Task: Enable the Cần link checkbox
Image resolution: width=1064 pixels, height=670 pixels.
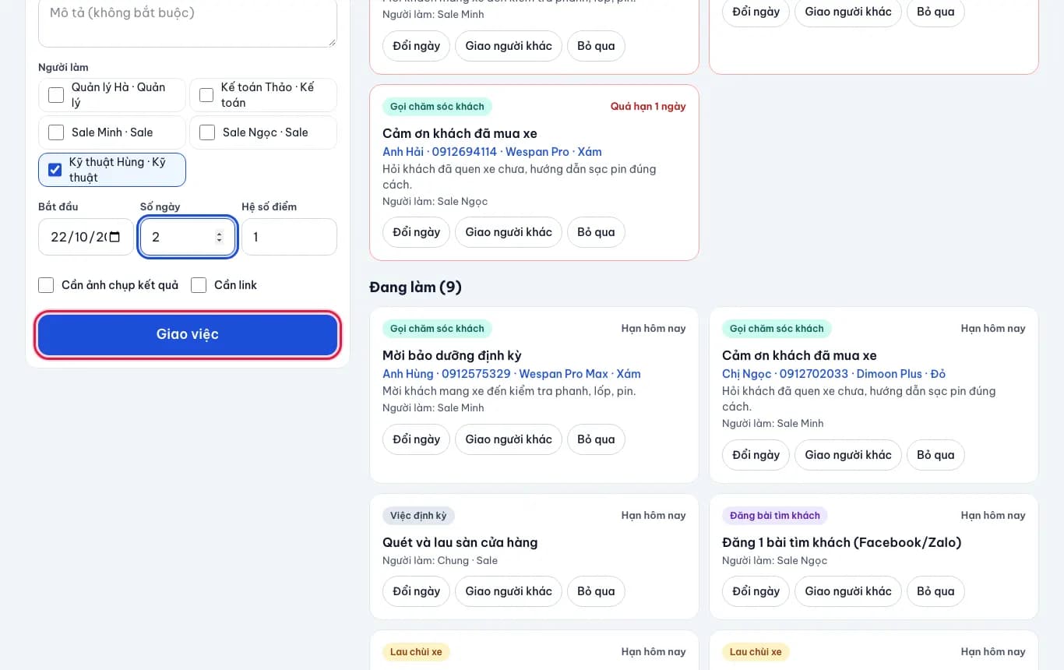Action: click(199, 285)
